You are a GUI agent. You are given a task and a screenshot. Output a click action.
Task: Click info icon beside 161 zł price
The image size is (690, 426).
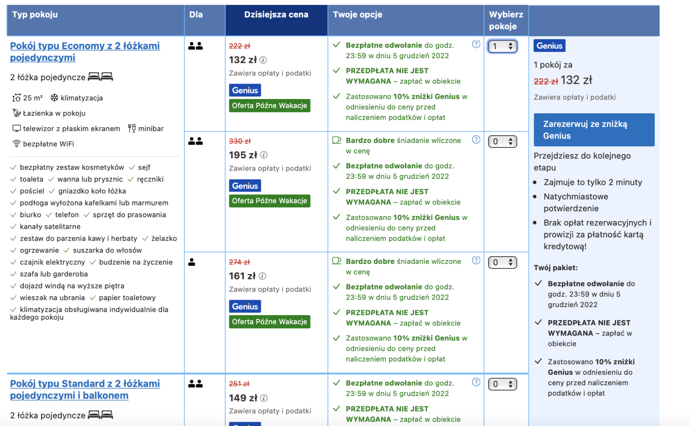pos(262,276)
